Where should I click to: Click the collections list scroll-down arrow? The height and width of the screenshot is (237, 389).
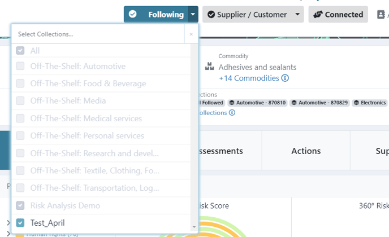194,227
